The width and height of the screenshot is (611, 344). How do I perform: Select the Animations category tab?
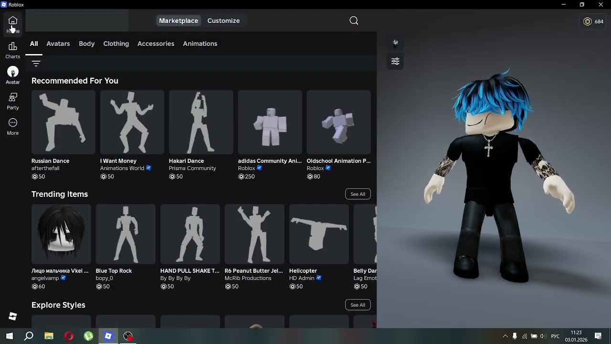point(200,43)
